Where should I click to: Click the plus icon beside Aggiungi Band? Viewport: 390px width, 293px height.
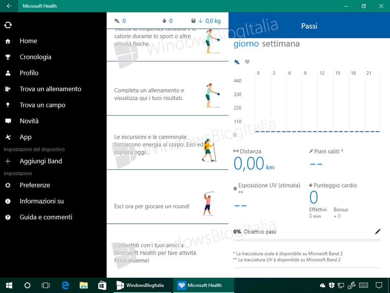(x=8, y=161)
